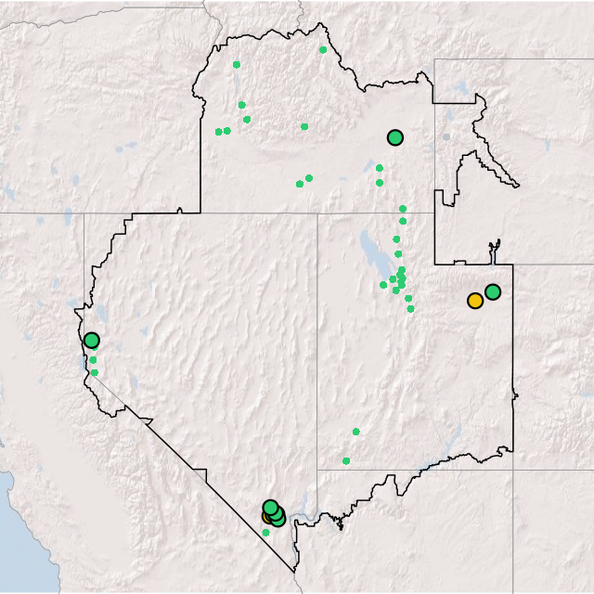
Task: Click the large yellow marker in eastern Utah
Action: (x=475, y=301)
